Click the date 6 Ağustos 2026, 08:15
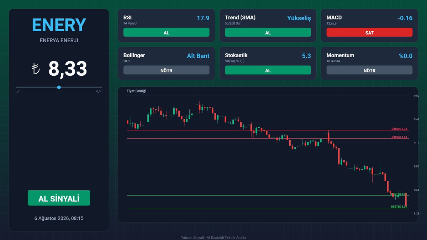The height and width of the screenshot is (240, 427). point(59,218)
